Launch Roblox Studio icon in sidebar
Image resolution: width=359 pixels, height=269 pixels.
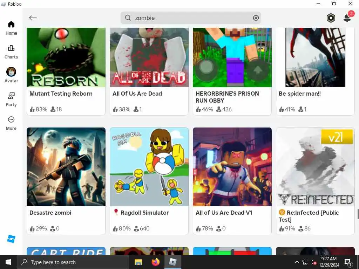click(11, 239)
